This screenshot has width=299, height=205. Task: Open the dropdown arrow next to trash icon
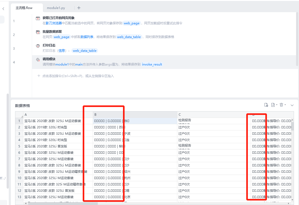[x=285, y=105]
